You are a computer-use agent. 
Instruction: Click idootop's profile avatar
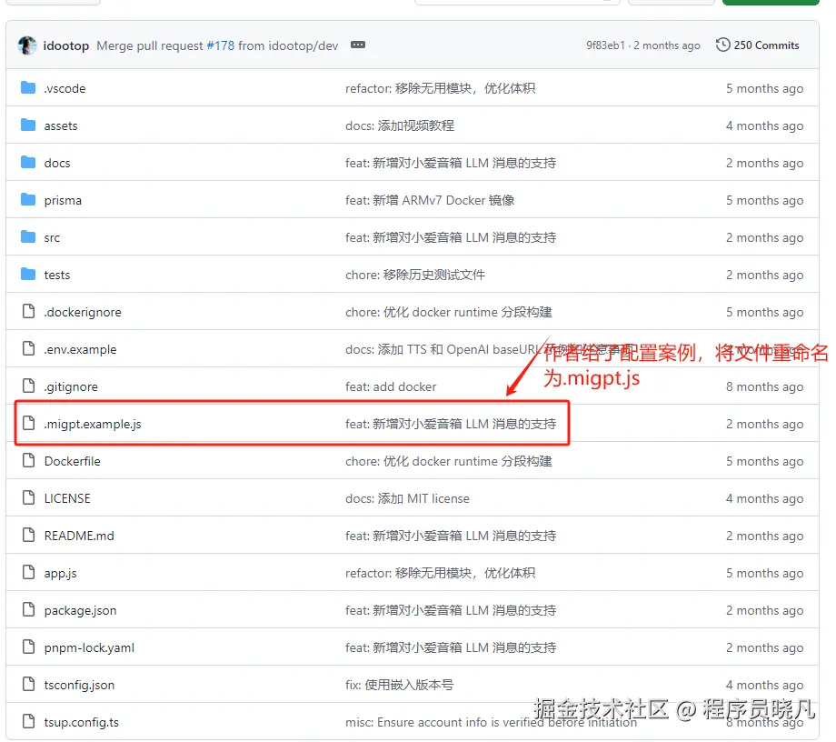tap(26, 45)
